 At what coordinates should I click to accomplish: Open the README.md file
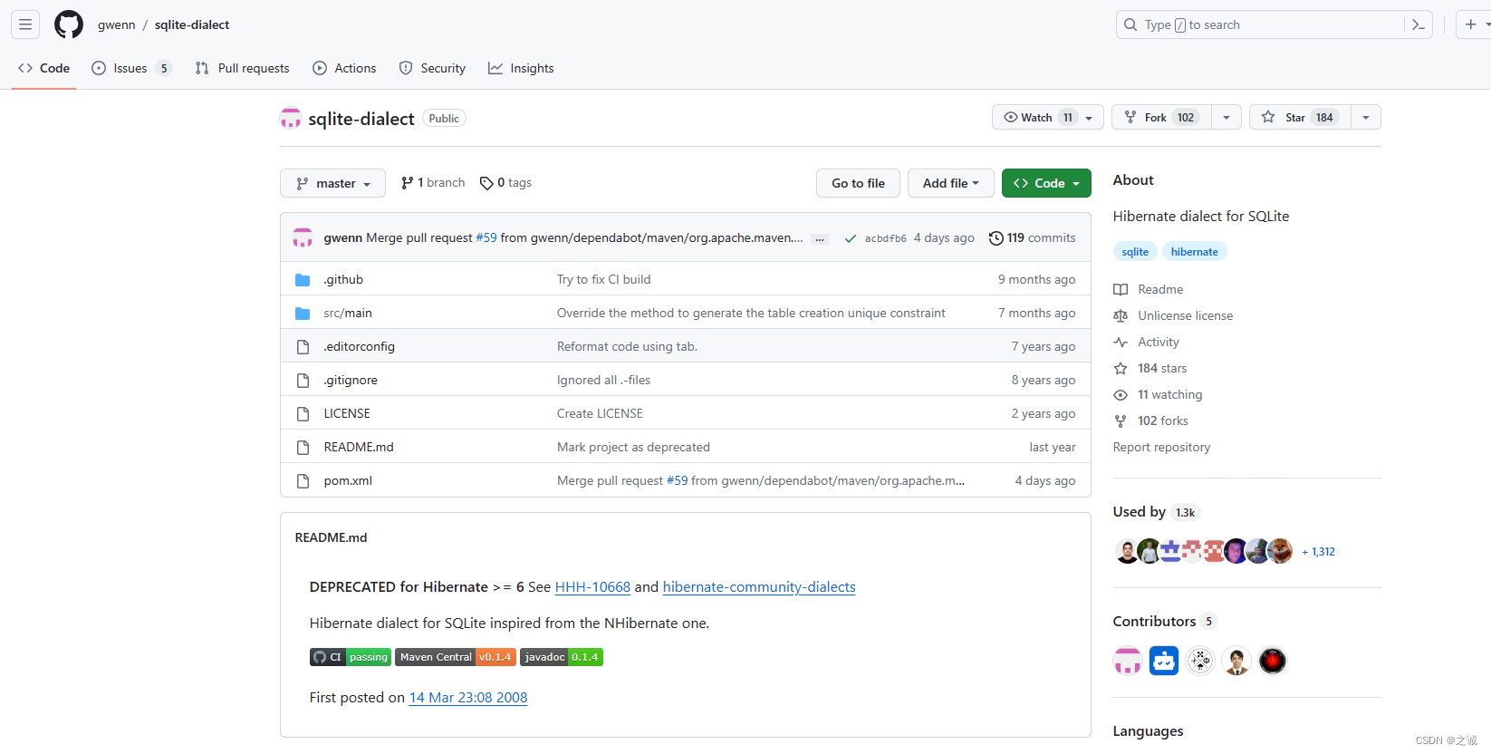359,448
